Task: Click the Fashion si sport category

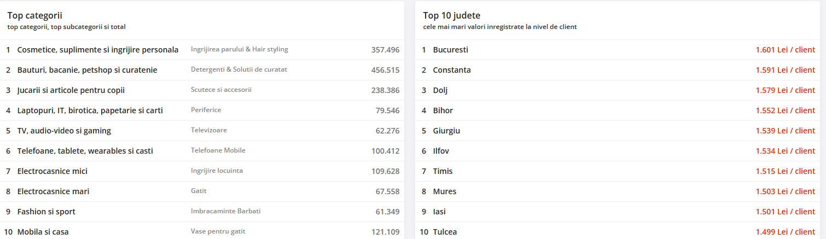Action: [x=46, y=212]
